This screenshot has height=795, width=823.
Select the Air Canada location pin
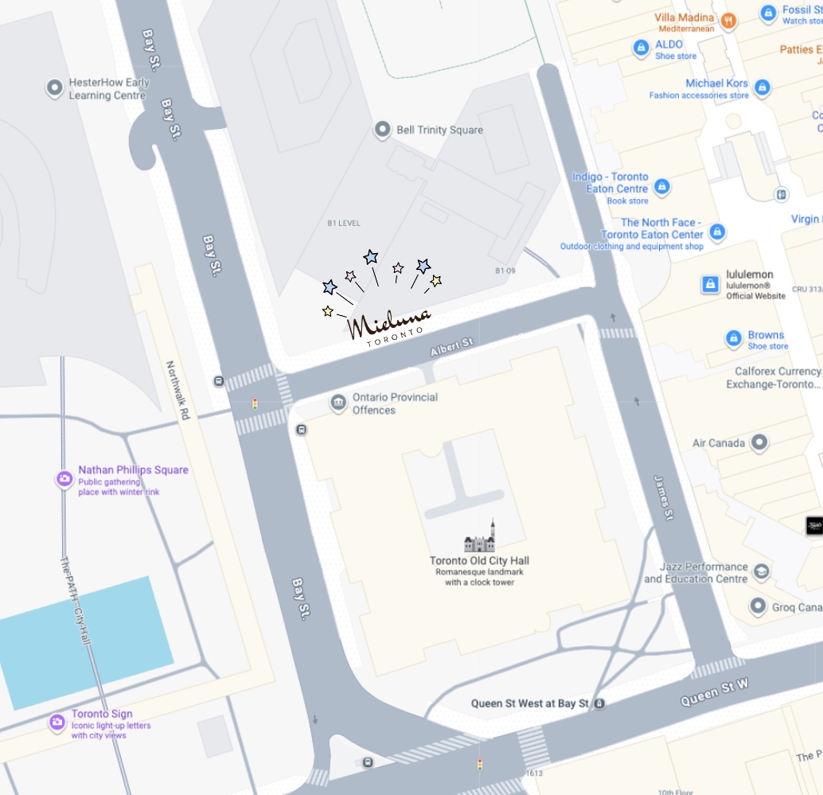(759, 442)
